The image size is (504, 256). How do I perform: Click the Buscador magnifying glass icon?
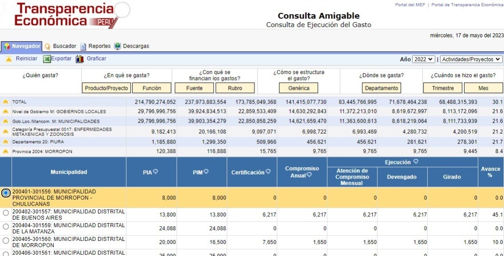[x=47, y=47]
